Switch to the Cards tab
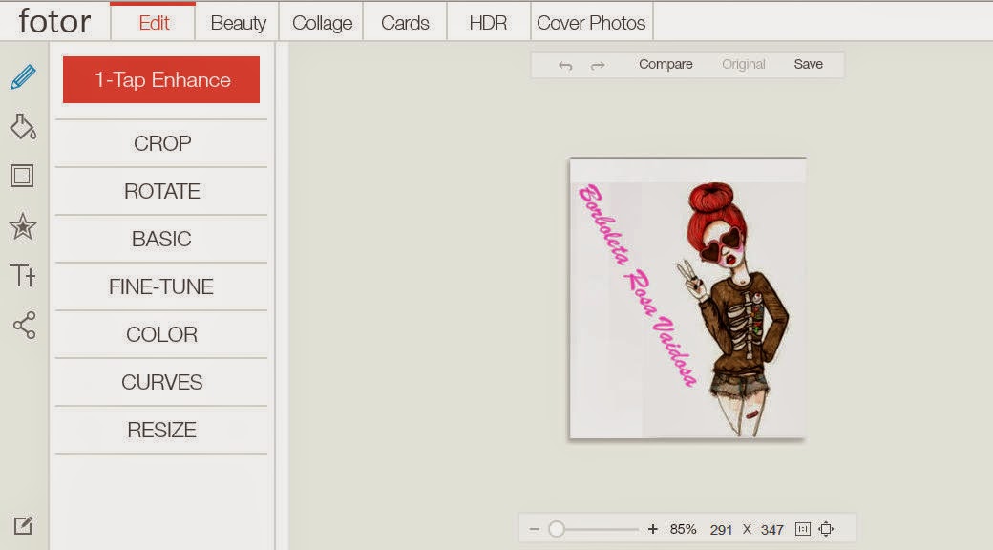Image resolution: width=993 pixels, height=550 pixels. 405,23
